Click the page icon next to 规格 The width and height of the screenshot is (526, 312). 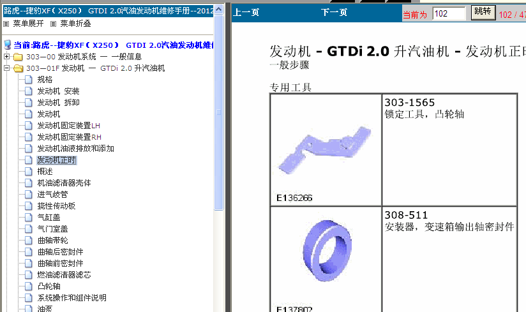29,80
